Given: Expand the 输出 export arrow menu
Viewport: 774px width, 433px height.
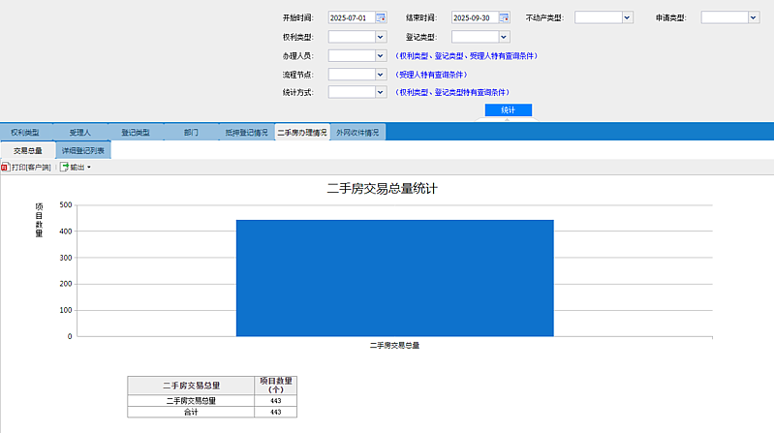Looking at the screenshot, I should (x=89, y=168).
